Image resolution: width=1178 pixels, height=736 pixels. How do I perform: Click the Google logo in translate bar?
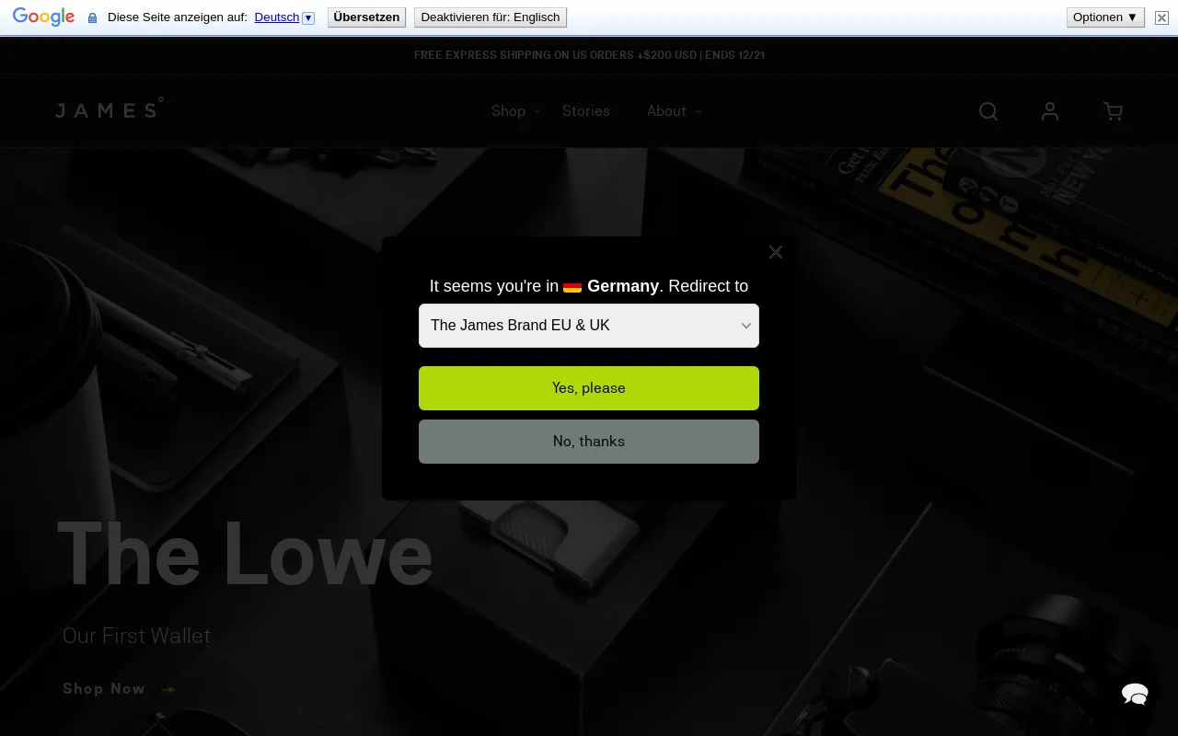coord(43,17)
